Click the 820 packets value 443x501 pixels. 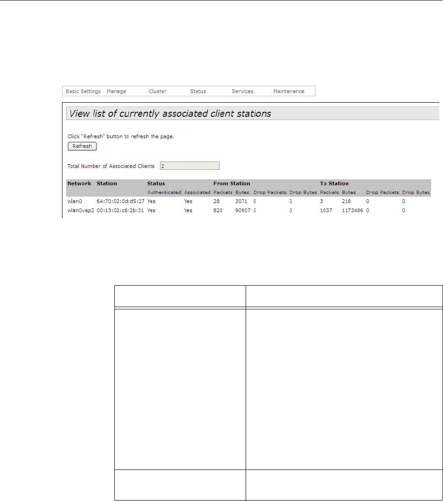[218, 210]
